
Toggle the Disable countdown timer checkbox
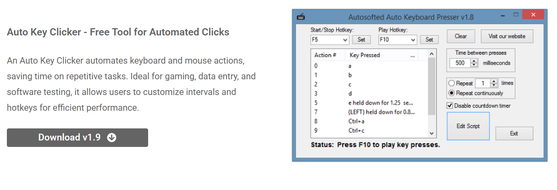pos(450,105)
